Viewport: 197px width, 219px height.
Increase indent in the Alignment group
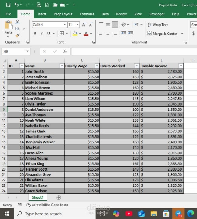click(x=130, y=33)
